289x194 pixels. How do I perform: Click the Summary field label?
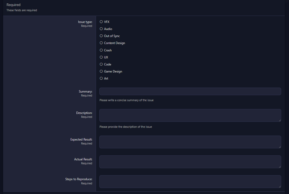85,92
